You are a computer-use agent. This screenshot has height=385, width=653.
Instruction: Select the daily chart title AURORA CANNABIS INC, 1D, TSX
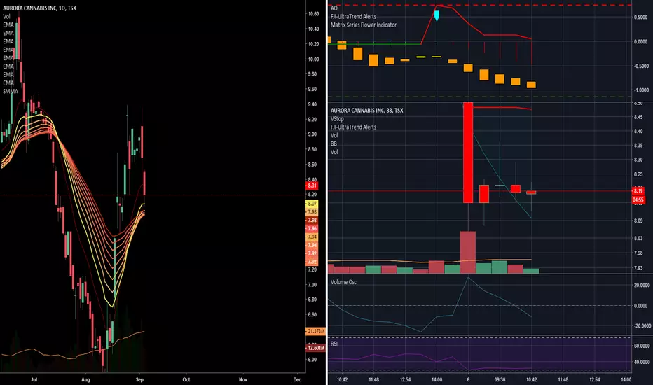pyautogui.click(x=39, y=8)
